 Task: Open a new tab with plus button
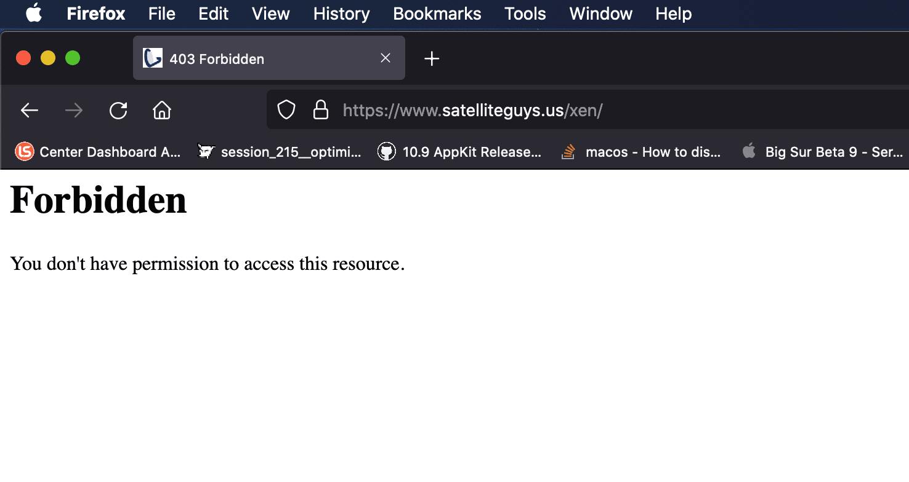432,59
